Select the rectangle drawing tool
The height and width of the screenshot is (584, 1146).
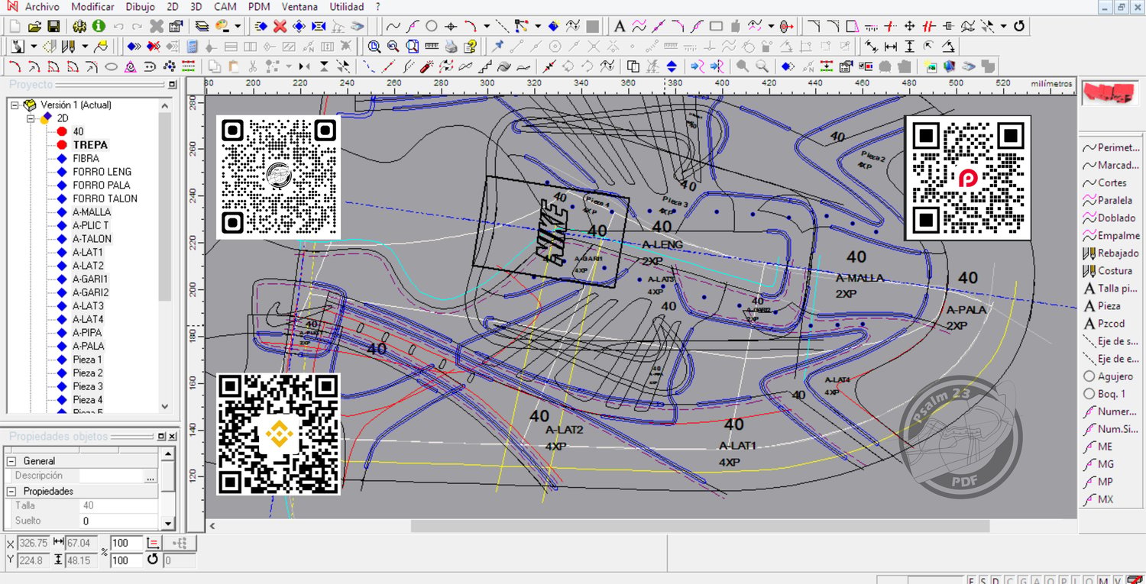[716, 26]
